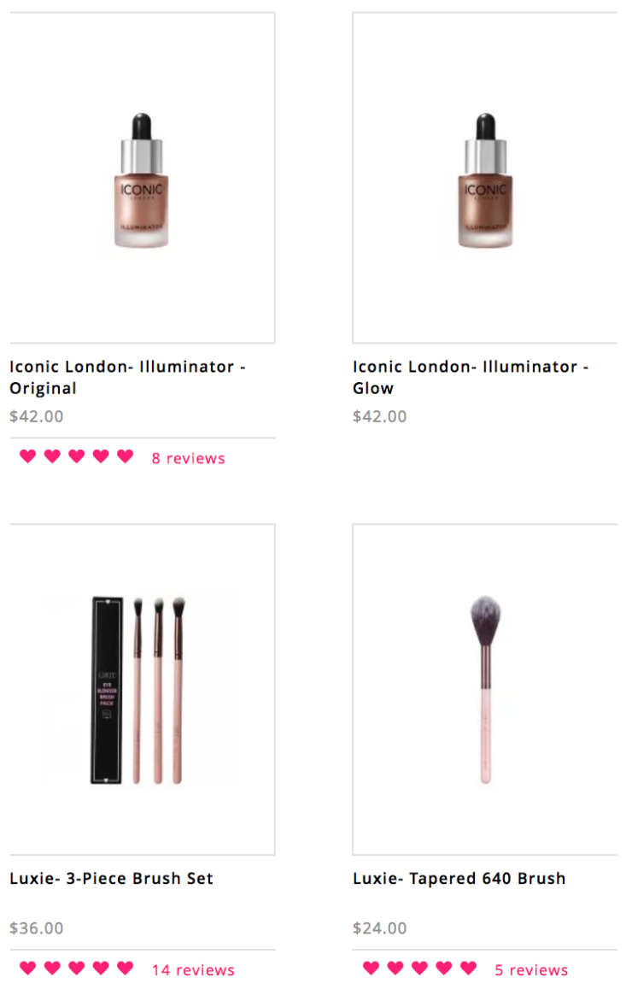Open the Iconic London Illuminator Original title link
Screen dimensions: 626x1007
pyautogui.click(x=127, y=377)
